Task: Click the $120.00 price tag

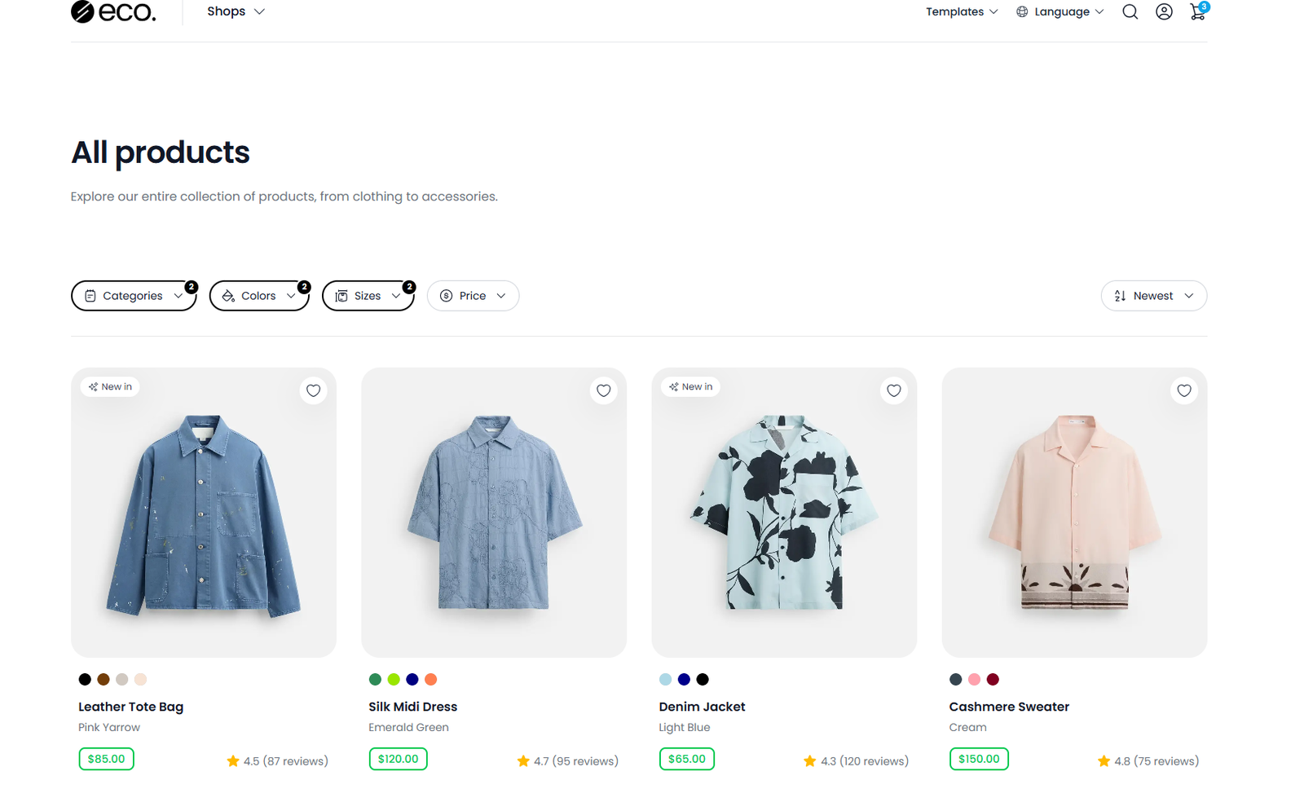Action: tap(398, 759)
